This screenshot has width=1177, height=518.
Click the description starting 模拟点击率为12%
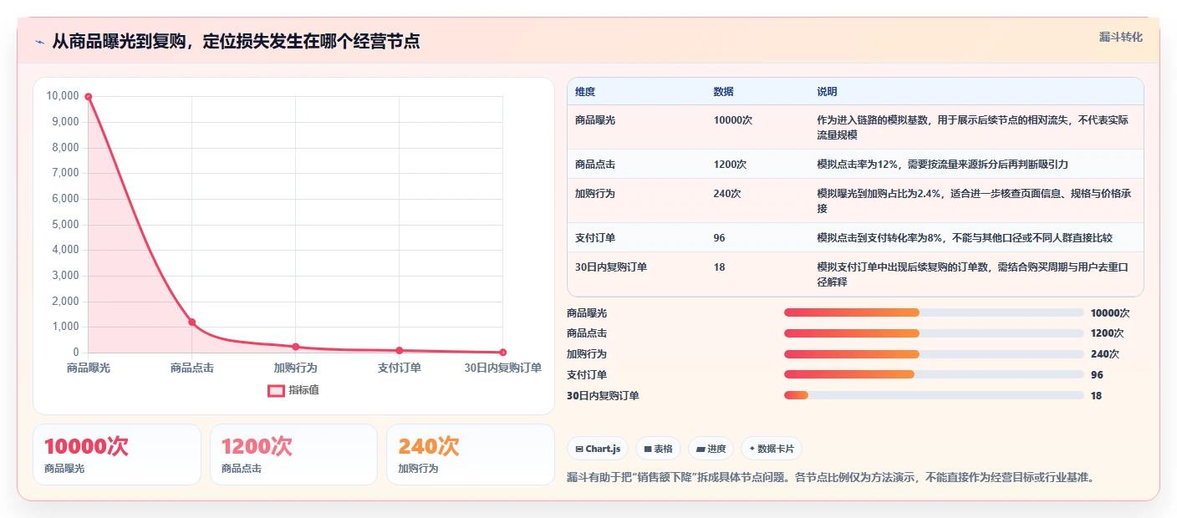pyautogui.click(x=942, y=165)
